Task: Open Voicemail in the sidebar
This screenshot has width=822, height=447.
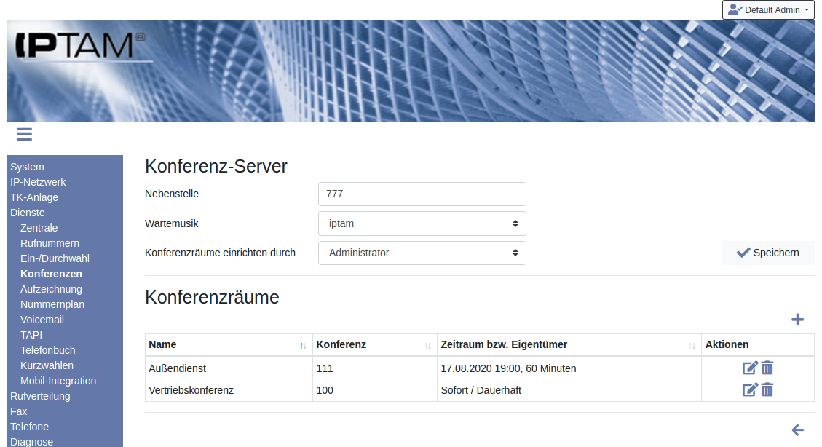Action: pos(42,320)
